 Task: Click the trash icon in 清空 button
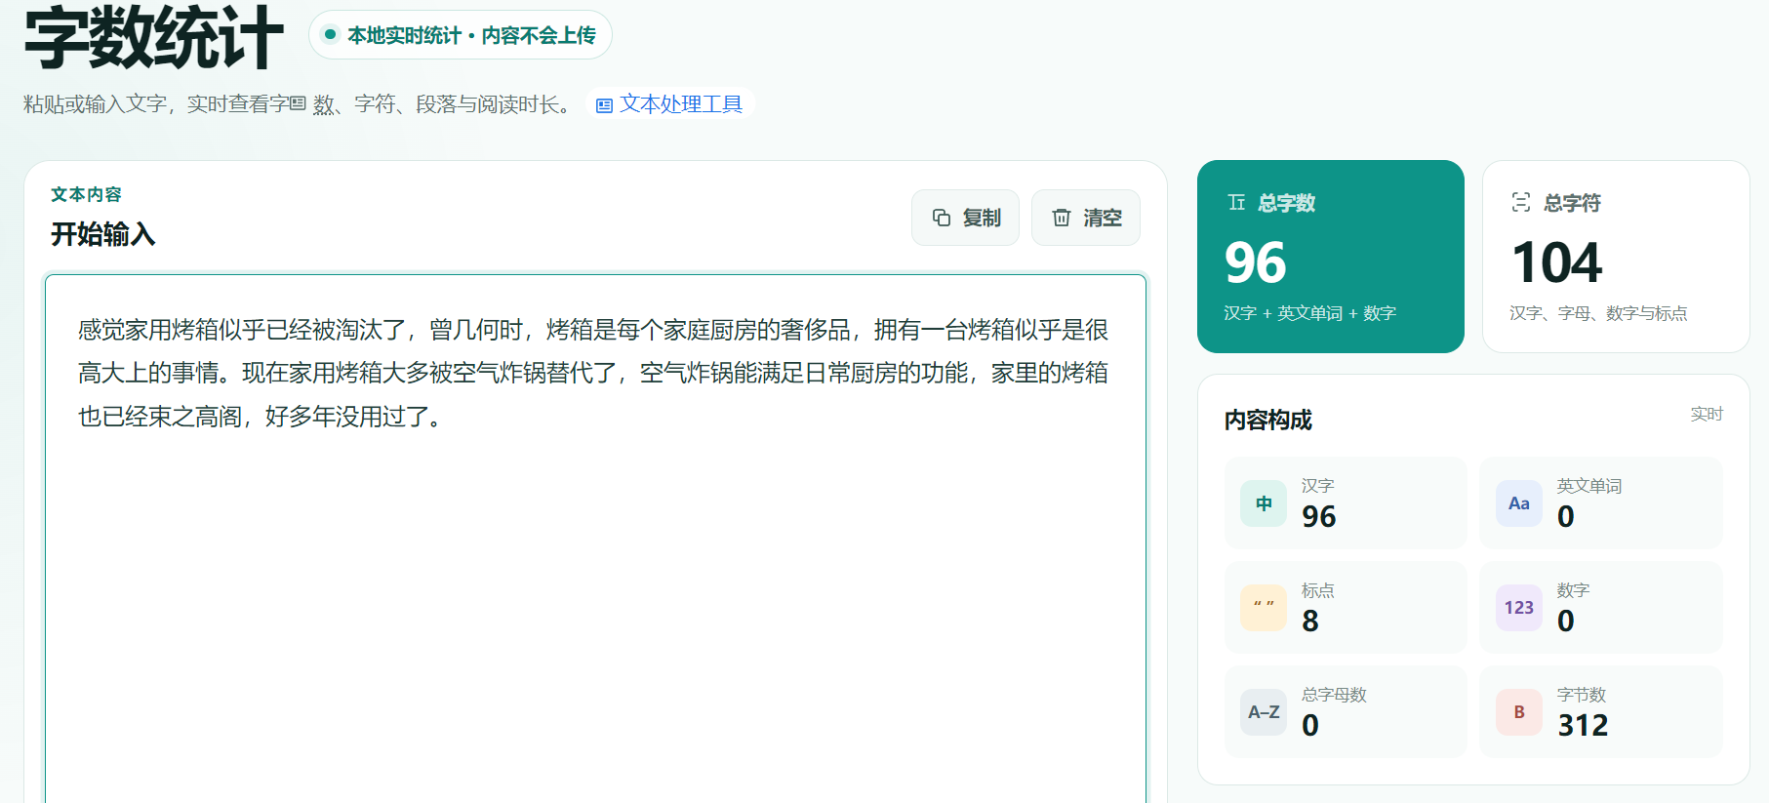[1061, 218]
